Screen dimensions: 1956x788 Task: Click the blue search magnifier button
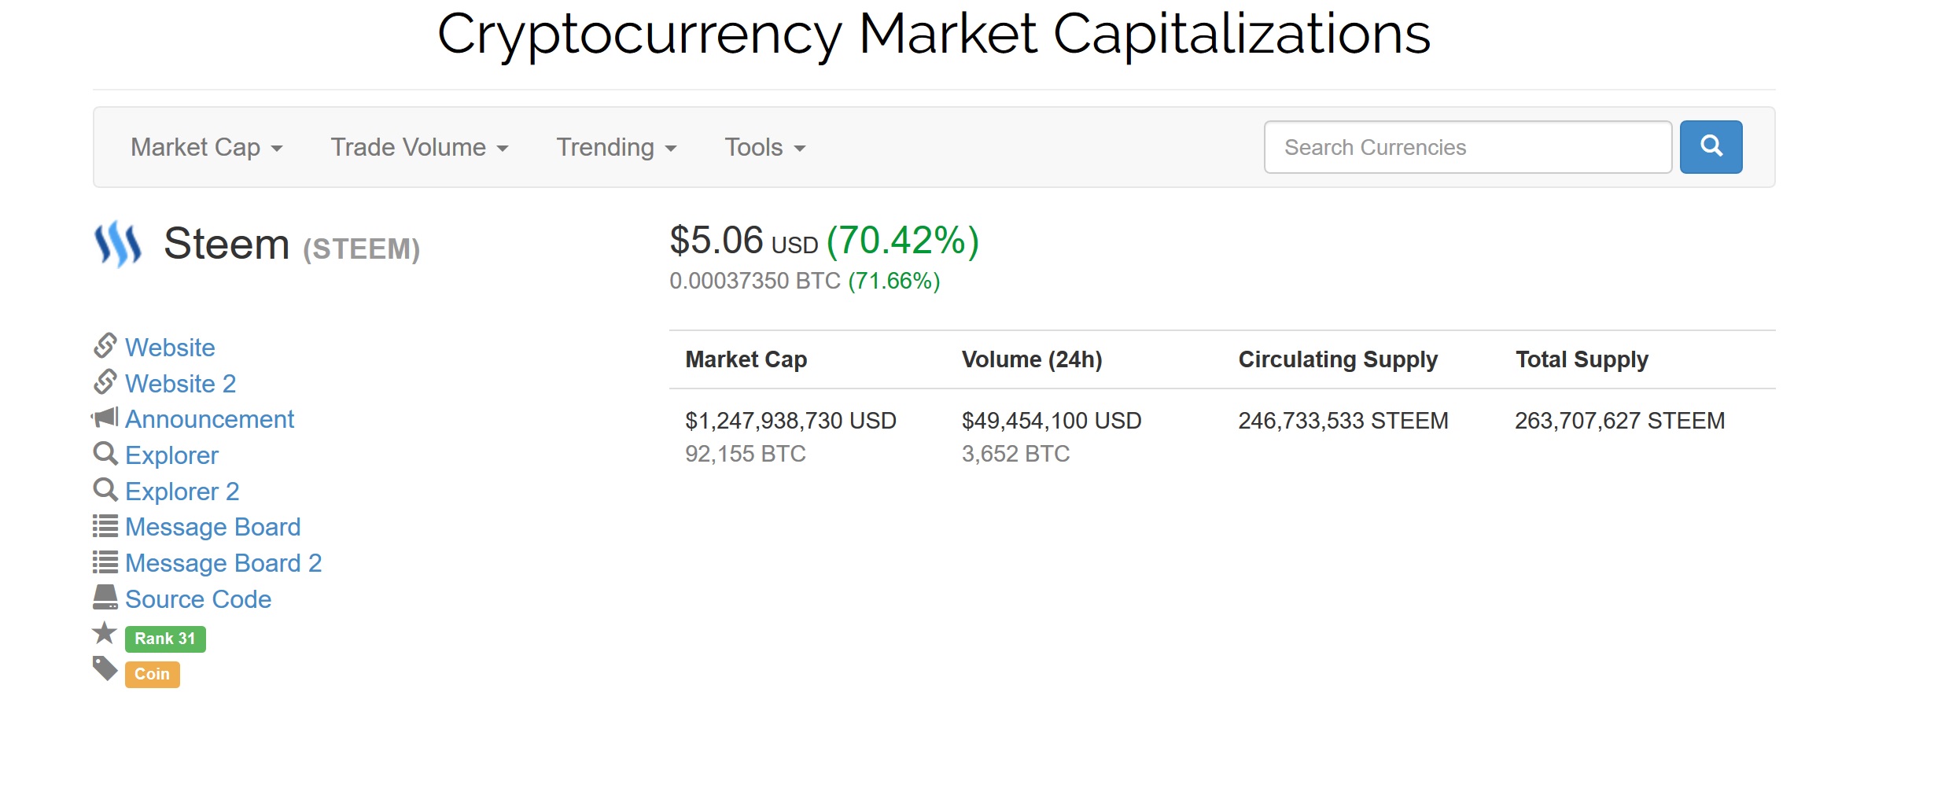tap(1711, 147)
